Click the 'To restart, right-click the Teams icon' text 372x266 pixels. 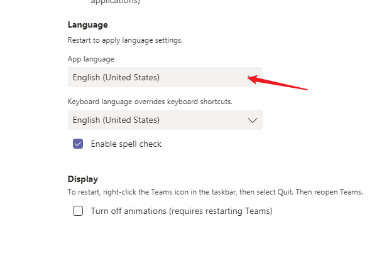[215, 192]
